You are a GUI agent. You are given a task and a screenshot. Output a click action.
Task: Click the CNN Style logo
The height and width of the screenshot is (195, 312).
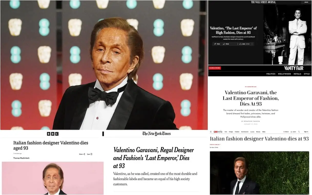[x=218, y=132]
